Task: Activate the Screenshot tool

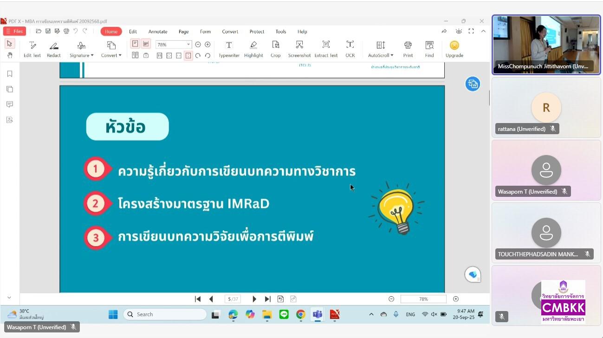Action: (x=299, y=45)
